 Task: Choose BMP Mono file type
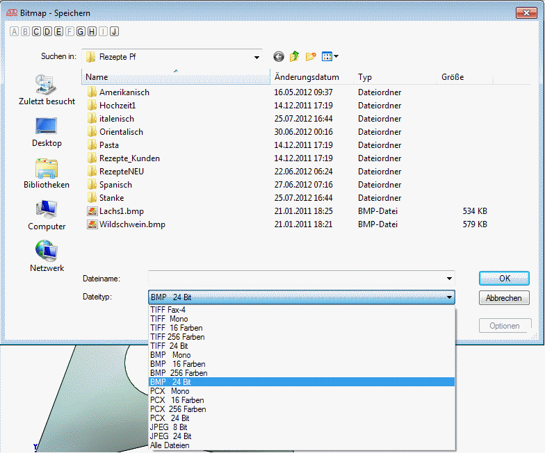[302, 355]
